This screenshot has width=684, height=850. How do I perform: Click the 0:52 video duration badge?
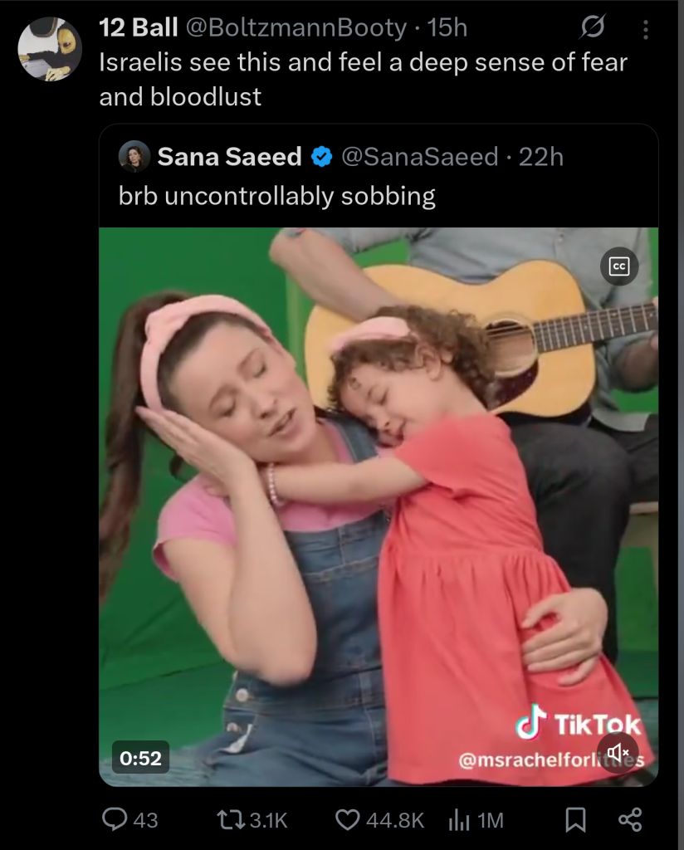point(141,757)
